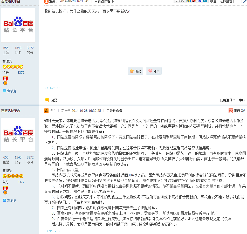Click the 电梯直达 floor number input box
The image size is (247, 234).
(x=237, y=1)
